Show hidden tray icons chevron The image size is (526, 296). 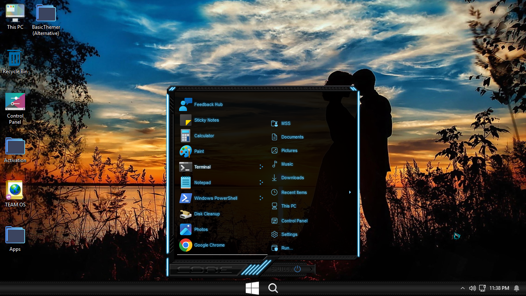pyautogui.click(x=463, y=289)
